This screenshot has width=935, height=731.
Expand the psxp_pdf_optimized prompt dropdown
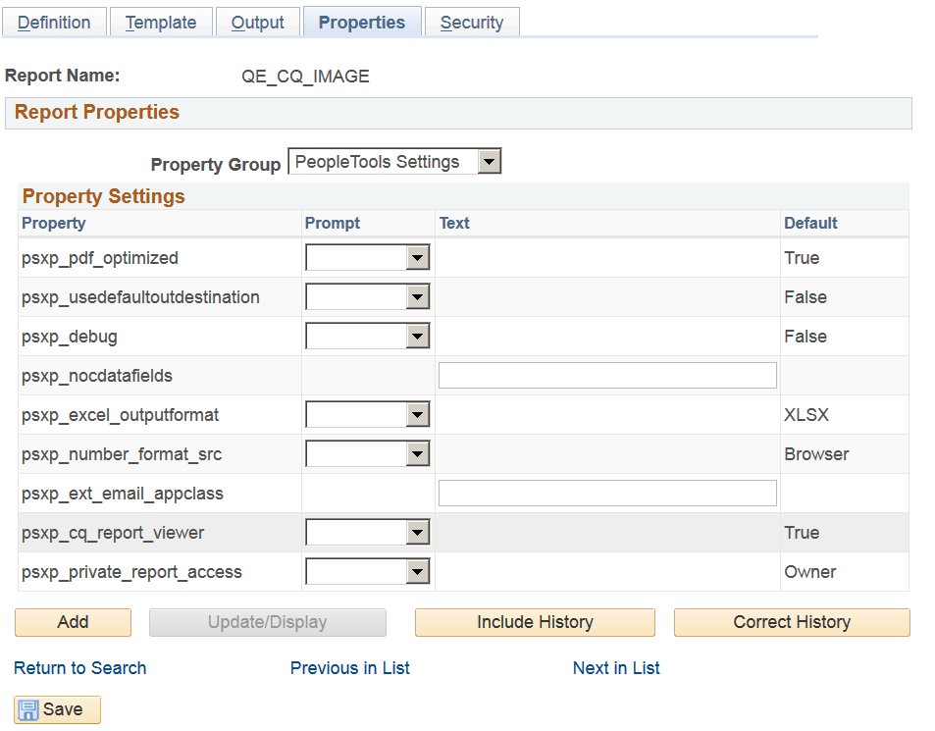[367, 258]
